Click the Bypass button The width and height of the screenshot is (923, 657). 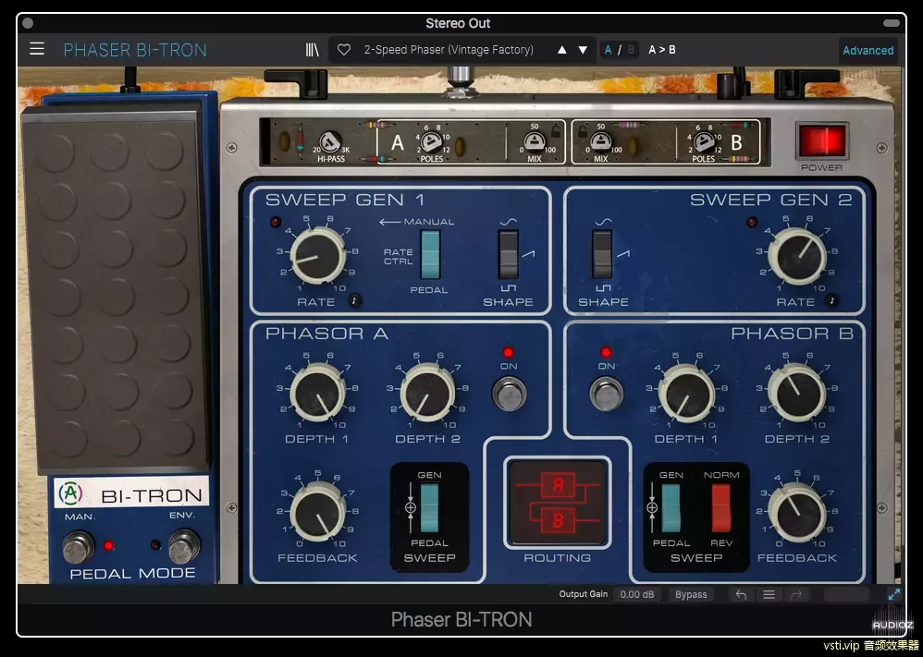(691, 594)
